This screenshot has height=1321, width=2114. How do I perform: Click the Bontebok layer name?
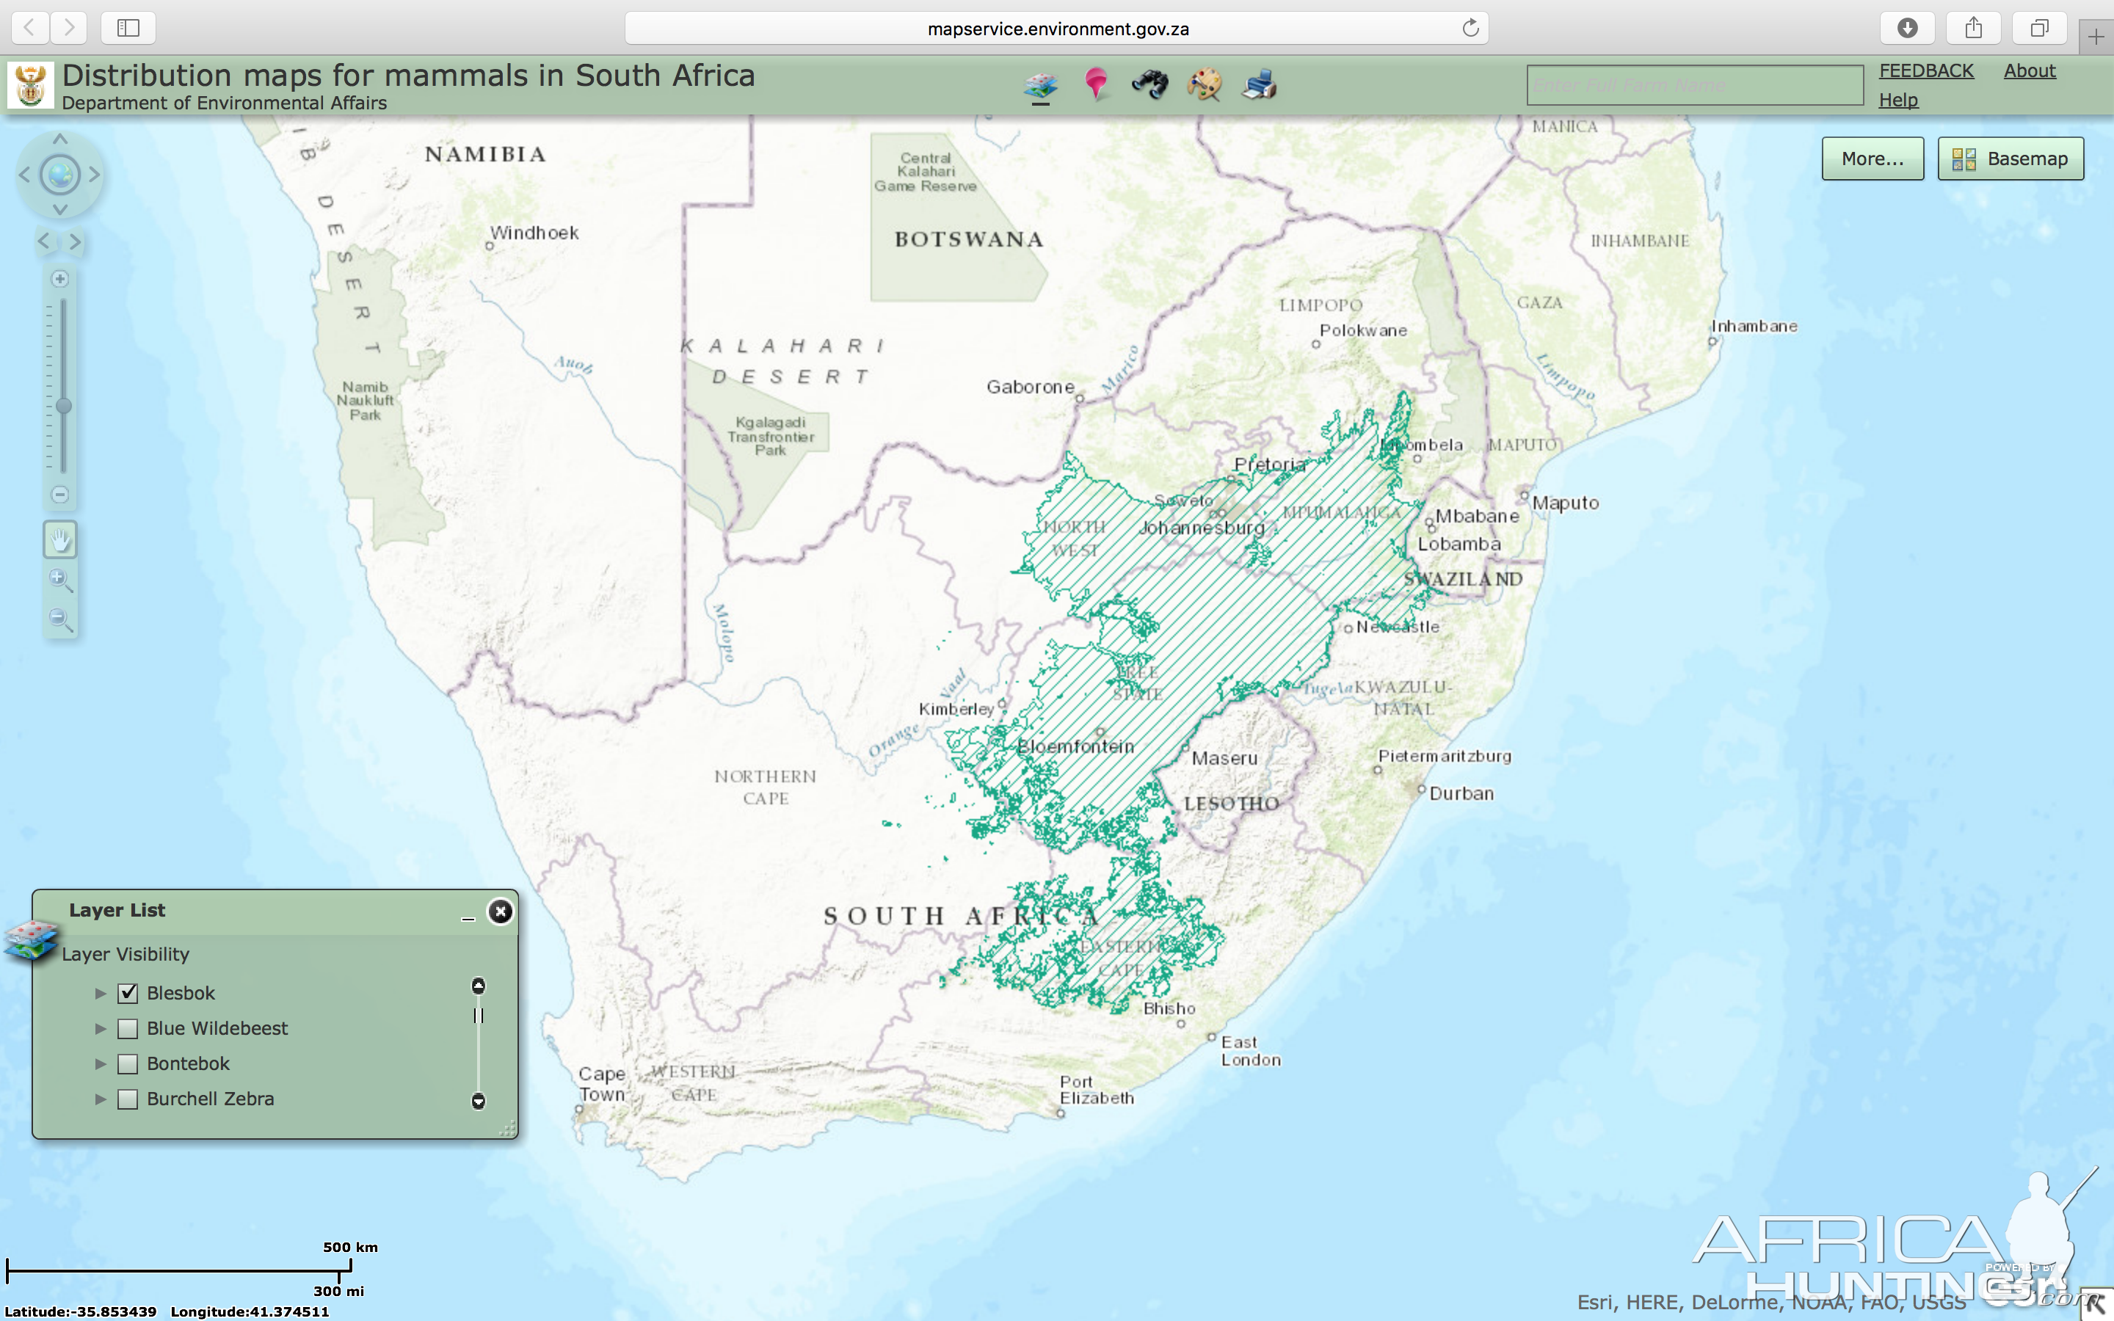[x=188, y=1064]
